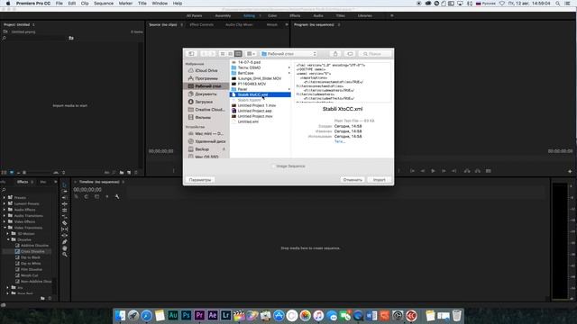Select the Slide tool

[64, 236]
